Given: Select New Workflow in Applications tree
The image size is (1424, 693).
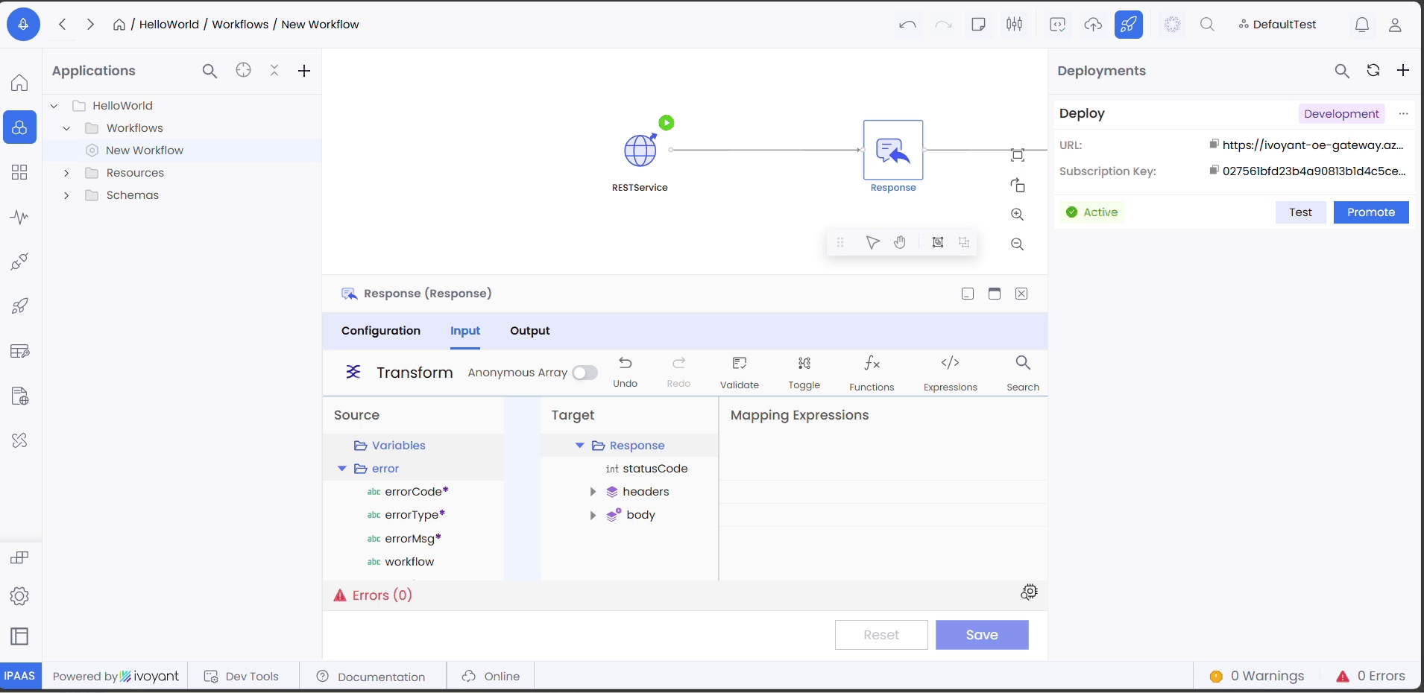Looking at the screenshot, I should point(145,151).
